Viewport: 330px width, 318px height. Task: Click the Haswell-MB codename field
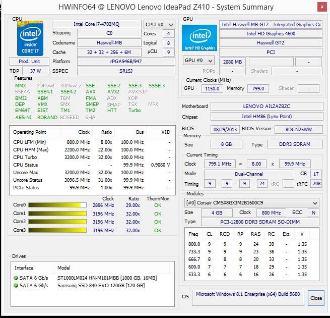(109, 43)
